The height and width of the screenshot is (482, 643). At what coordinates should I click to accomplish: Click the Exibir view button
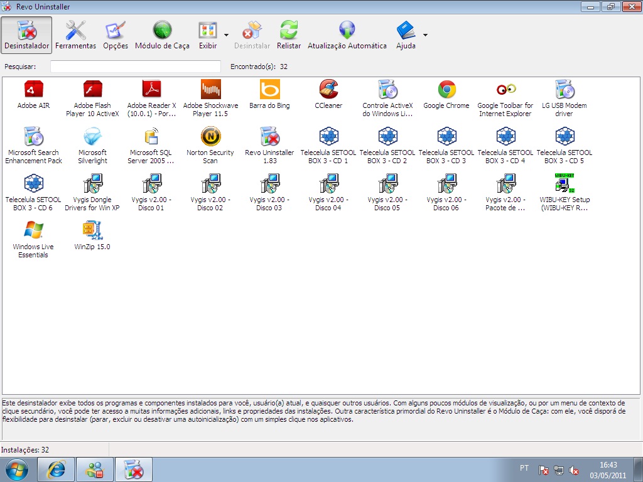pyautogui.click(x=208, y=35)
